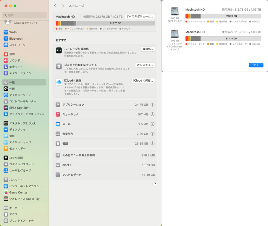This screenshot has width=268, height=226.
Task: Show info for メール storage row
Action: coord(152,124)
